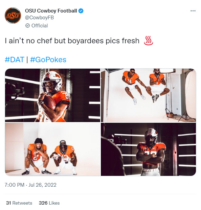Click the beanie player in crouching photo

(37, 156)
